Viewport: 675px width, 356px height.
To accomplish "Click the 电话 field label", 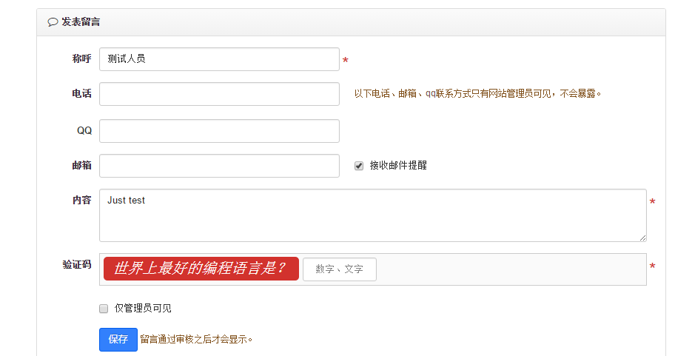I will [81, 94].
